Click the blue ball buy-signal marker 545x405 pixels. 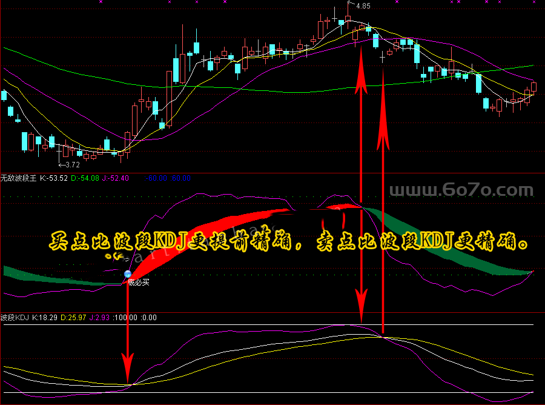[128, 274]
